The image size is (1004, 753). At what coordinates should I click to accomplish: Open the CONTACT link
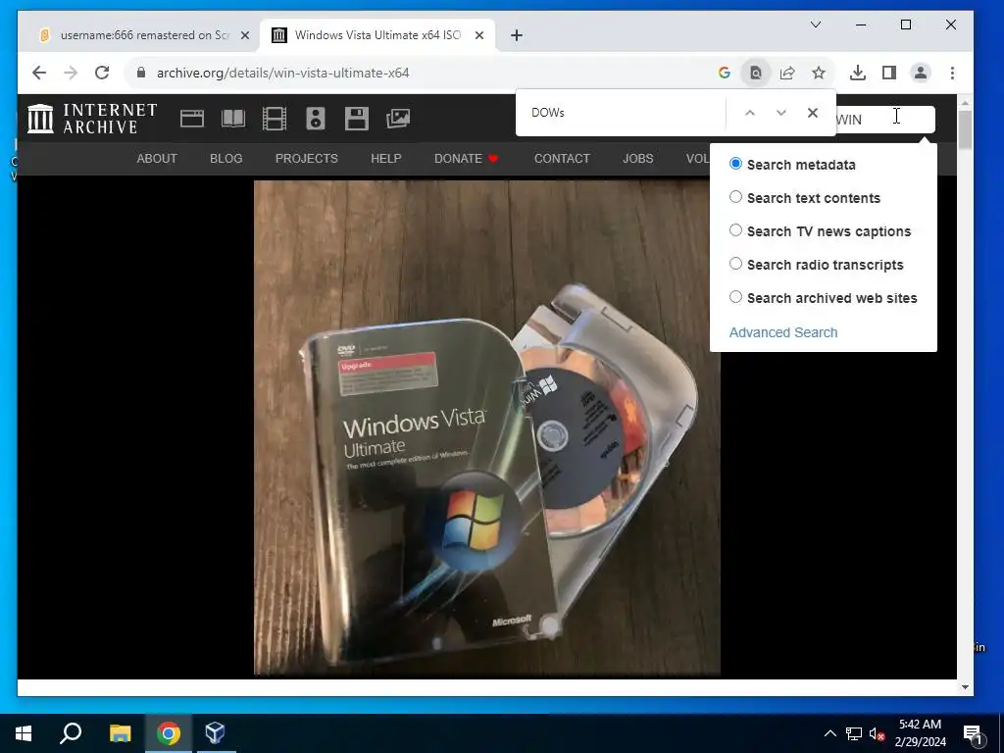[562, 159]
